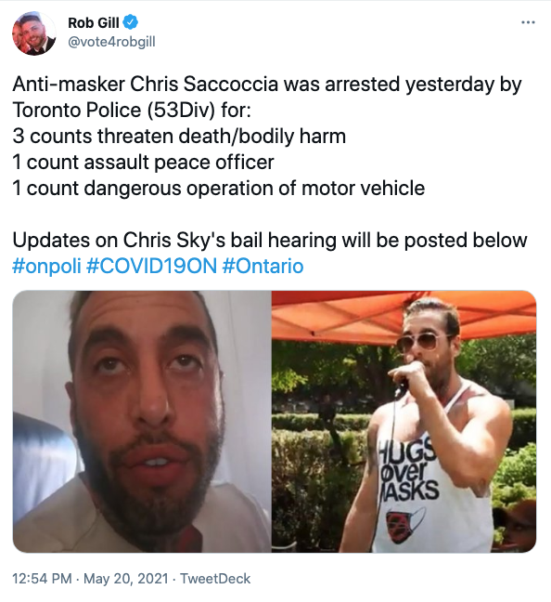Open the #COVID19ON hashtag

[152, 266]
